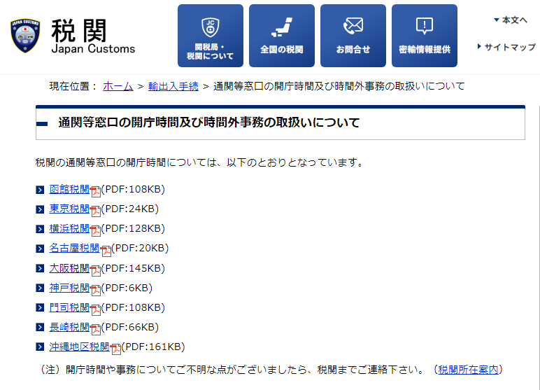Open 名古屋税関 PDF link
The width and height of the screenshot is (540, 390).
pyautogui.click(x=74, y=248)
